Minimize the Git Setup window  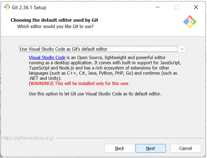coord(157,7)
